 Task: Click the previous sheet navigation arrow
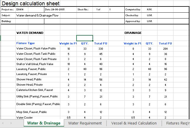(x=3, y=123)
